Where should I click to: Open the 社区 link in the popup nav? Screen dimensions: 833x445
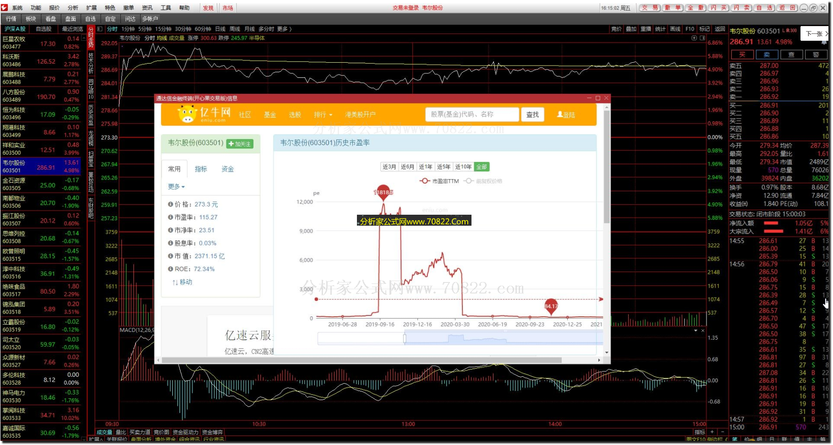coord(245,114)
